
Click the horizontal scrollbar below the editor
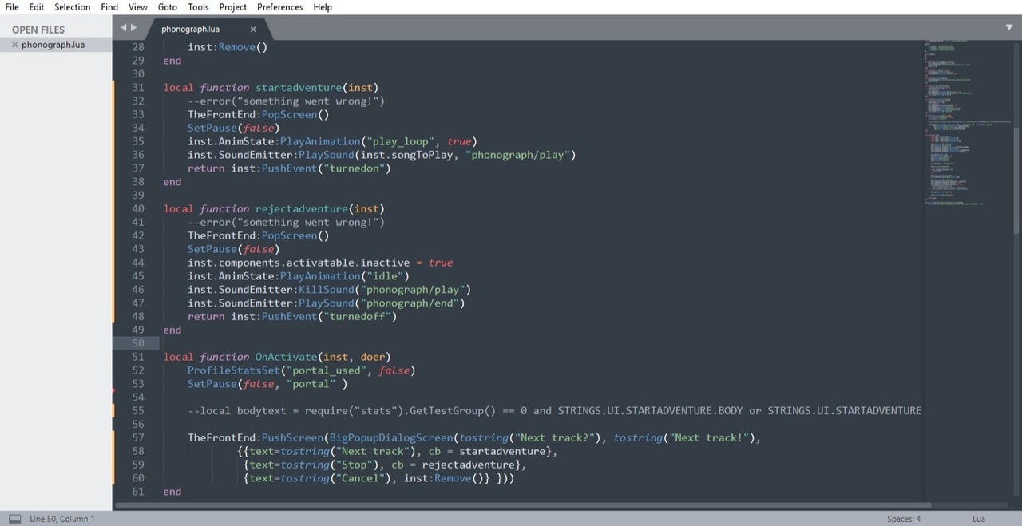(x=519, y=504)
